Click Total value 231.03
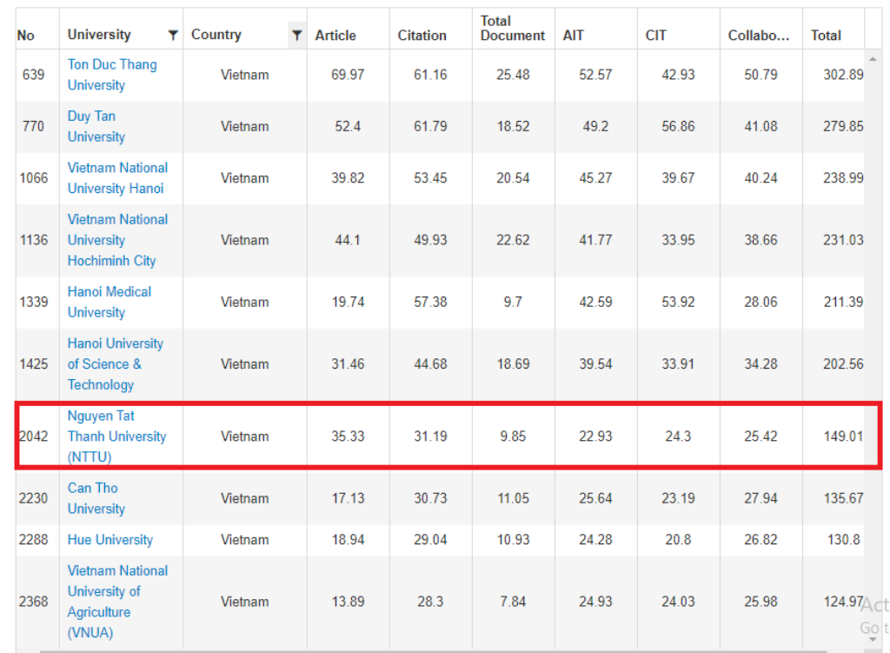The image size is (890, 653). 843,240
